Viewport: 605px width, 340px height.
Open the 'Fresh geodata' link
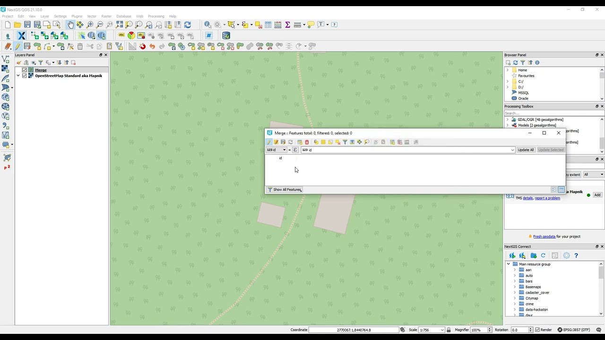tap(544, 237)
